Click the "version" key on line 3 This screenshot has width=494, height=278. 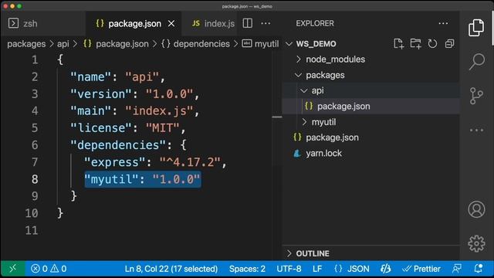pos(101,94)
